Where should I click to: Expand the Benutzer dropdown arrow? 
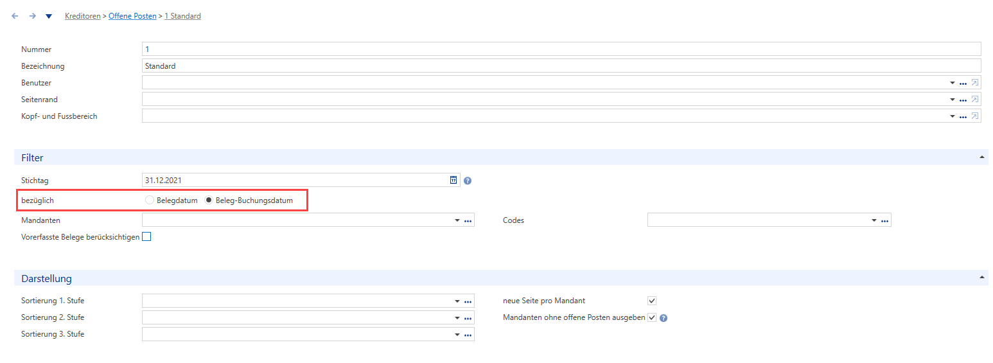coord(953,83)
